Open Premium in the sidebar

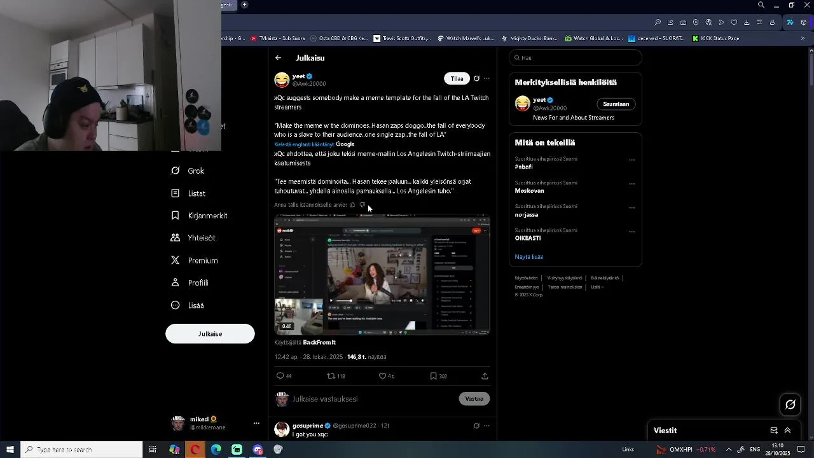[195, 261]
